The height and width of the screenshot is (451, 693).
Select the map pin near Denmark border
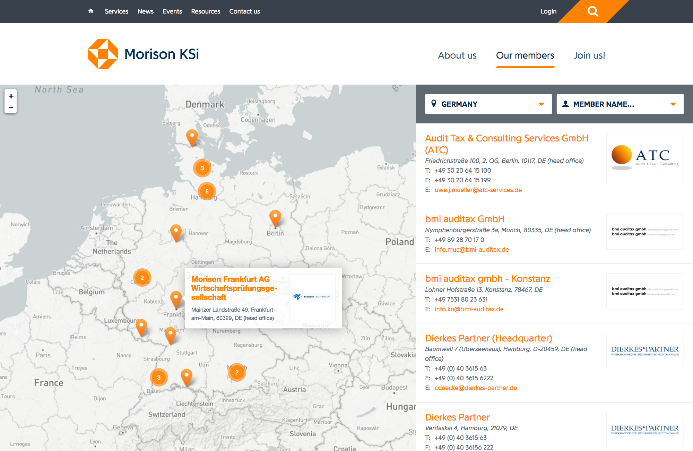[x=192, y=138]
